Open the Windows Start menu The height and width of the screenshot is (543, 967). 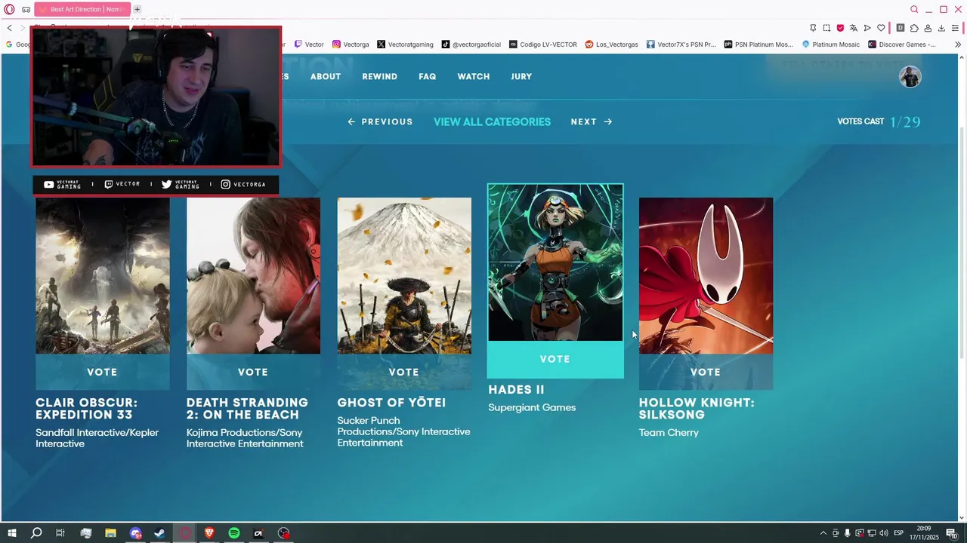(x=11, y=533)
